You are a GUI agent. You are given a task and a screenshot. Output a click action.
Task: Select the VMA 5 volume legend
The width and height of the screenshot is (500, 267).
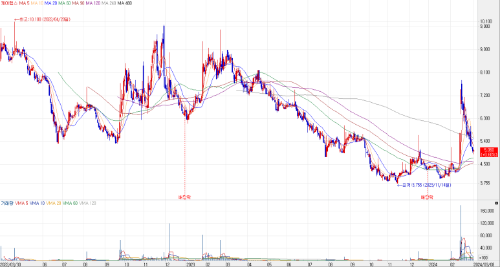coord(21,203)
